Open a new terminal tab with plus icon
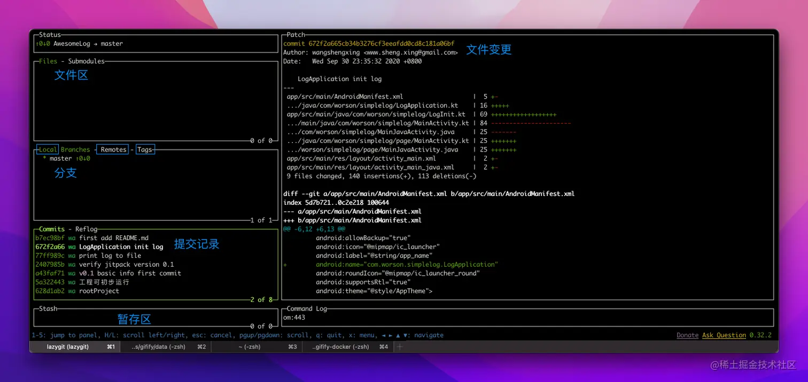Viewport: 808px width, 382px height. point(399,347)
